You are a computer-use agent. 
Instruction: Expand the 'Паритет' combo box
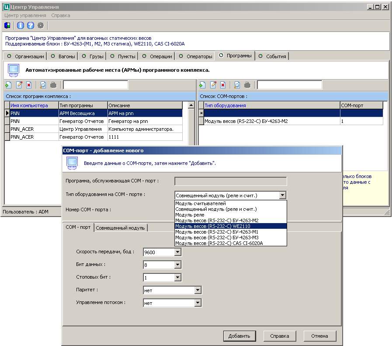pyautogui.click(x=198, y=290)
